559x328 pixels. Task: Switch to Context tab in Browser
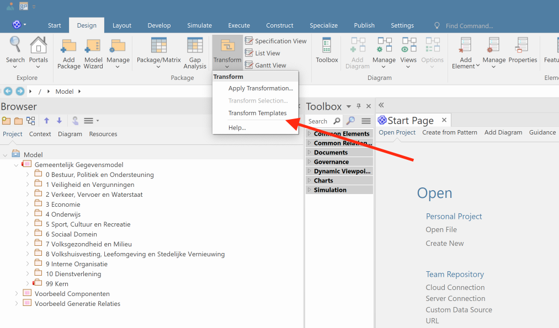click(40, 134)
